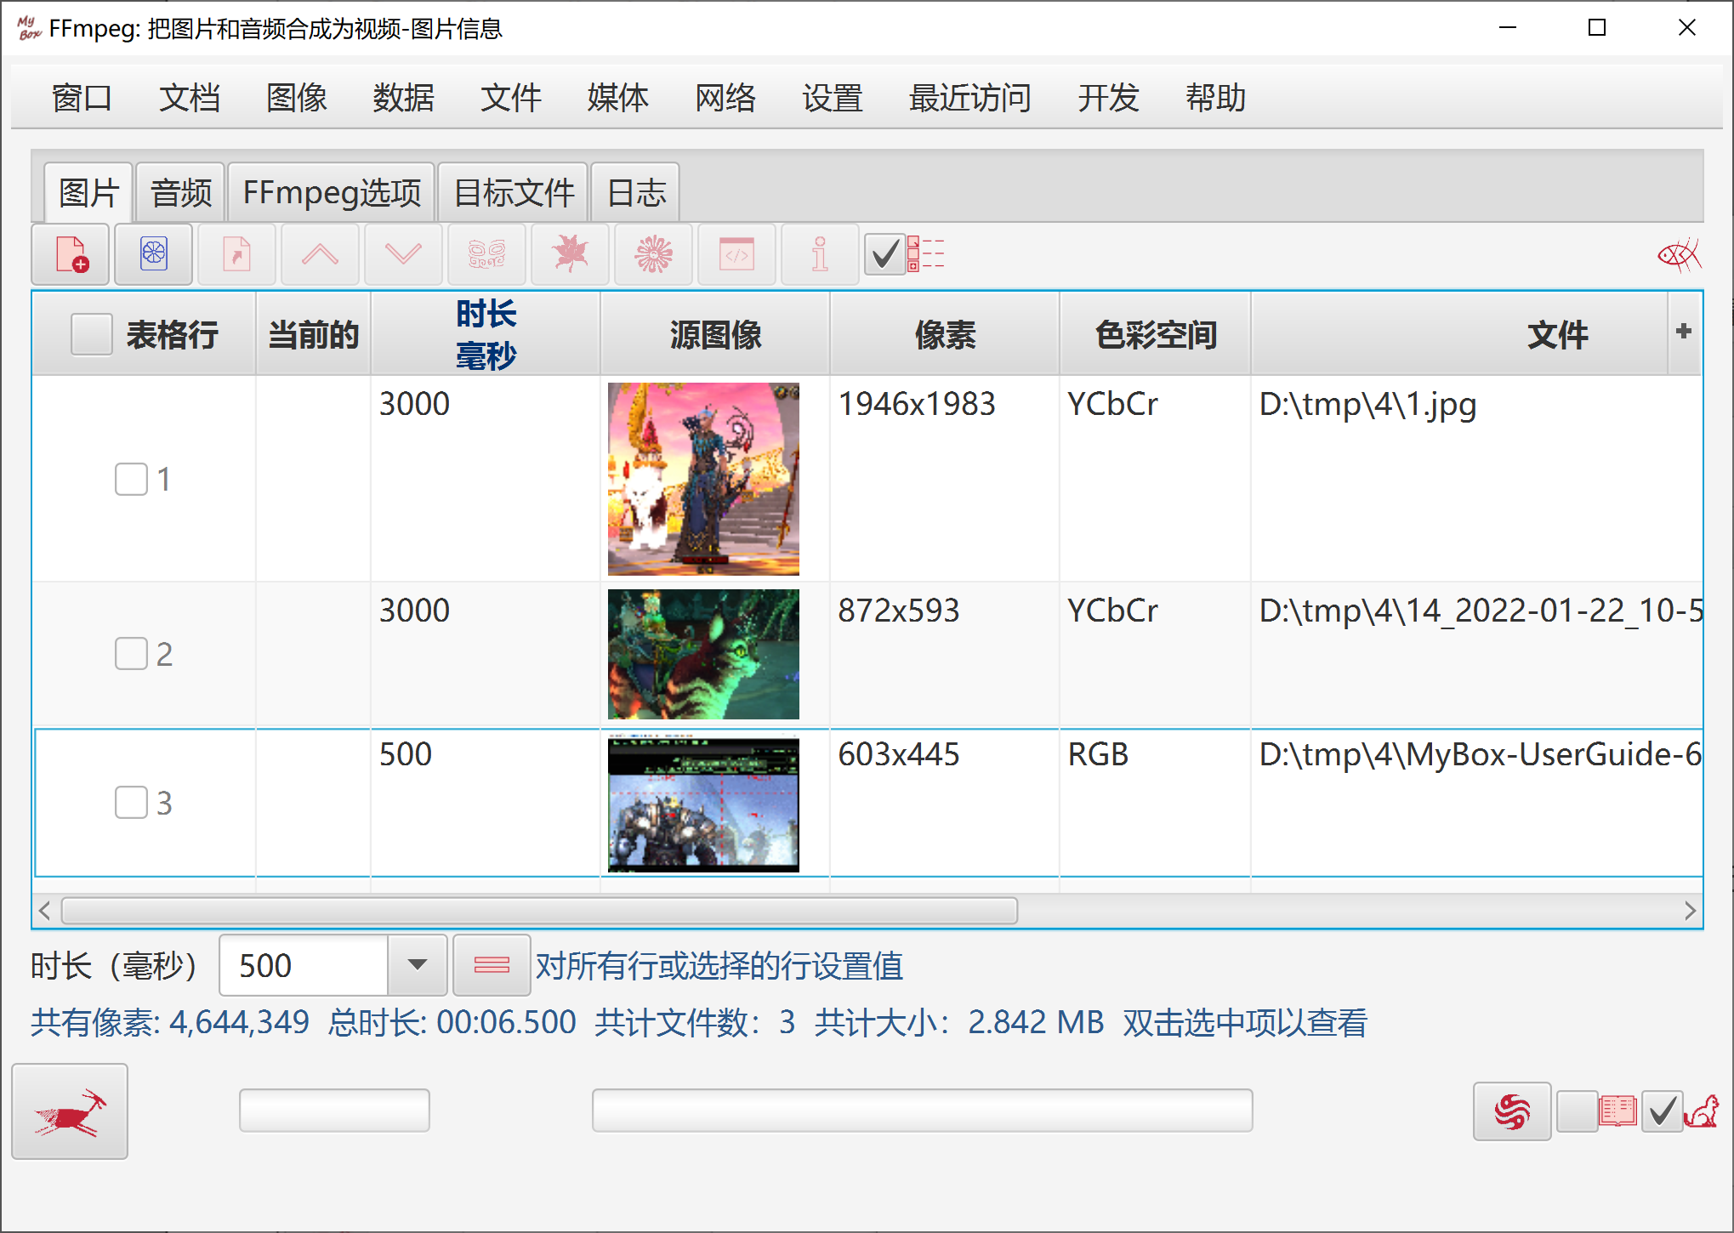Switch to the 目标文件 tab
Screen dimensions: 1734x1233
click(x=514, y=193)
